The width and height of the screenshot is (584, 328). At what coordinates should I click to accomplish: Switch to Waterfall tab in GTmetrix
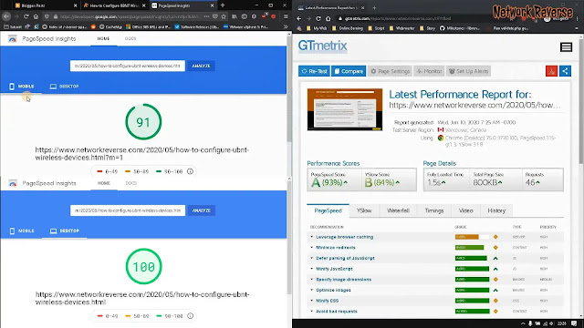398,210
